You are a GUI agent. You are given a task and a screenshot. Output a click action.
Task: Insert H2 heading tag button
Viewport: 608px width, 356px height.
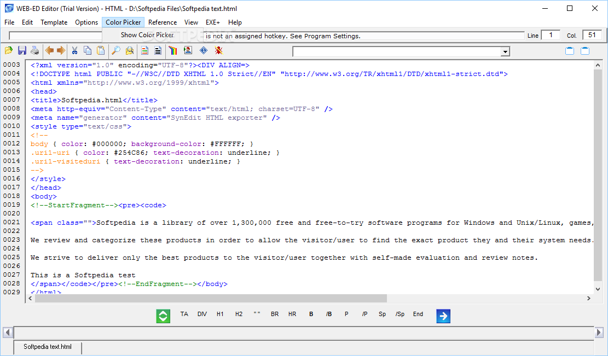(x=239, y=314)
